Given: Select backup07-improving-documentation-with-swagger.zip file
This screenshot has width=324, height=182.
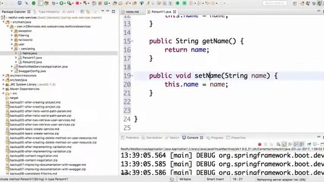Looking at the screenshot, I should point(48,169).
